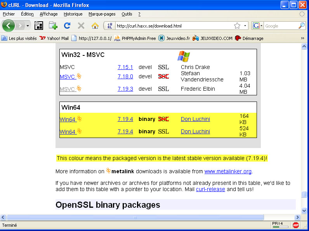
Task: Click the horizontal scrollbar left arrow
Action: coord(3,217)
